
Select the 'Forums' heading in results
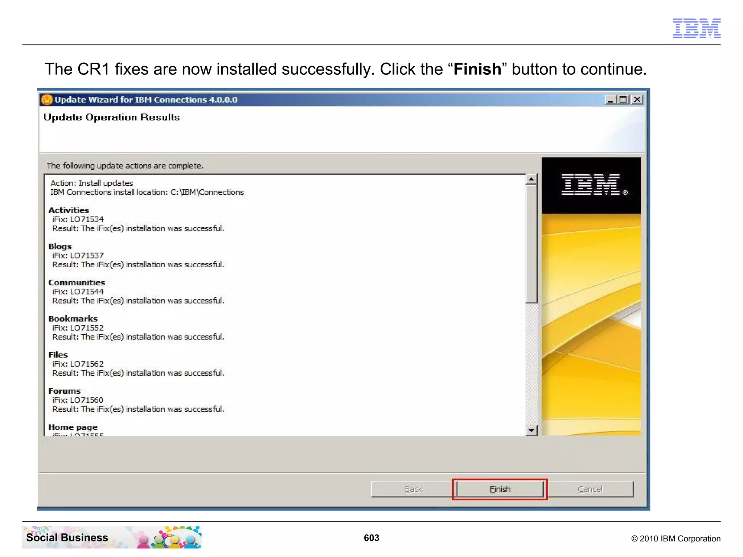[x=65, y=391]
